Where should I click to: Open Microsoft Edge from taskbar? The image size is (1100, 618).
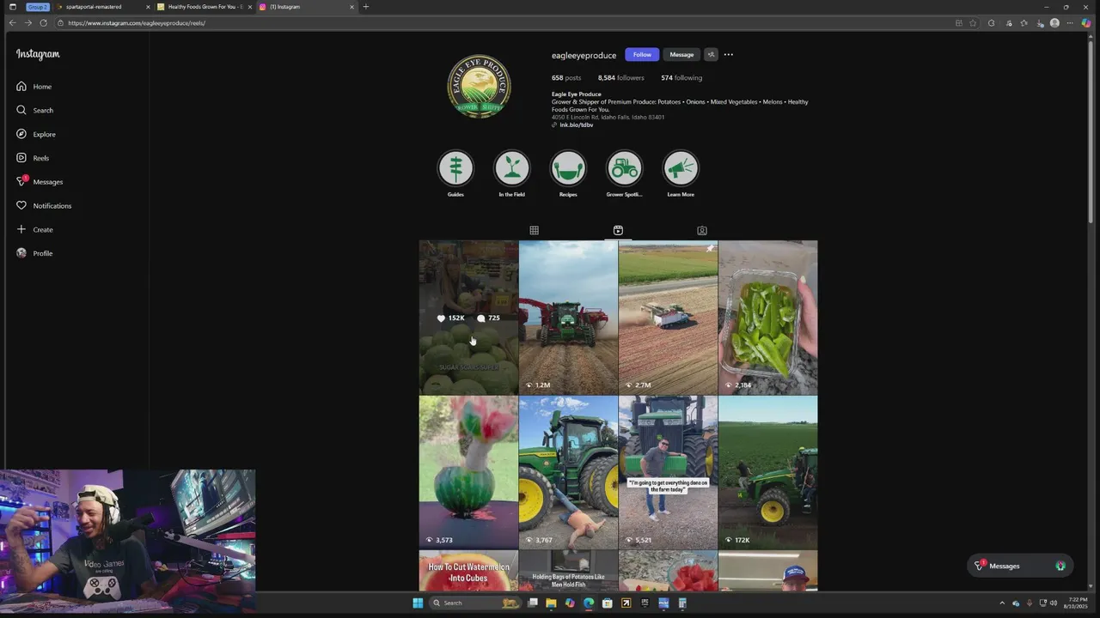[x=589, y=603]
